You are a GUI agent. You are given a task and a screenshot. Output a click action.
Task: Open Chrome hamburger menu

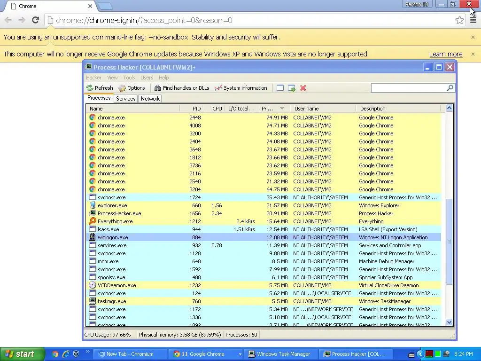coord(473,20)
